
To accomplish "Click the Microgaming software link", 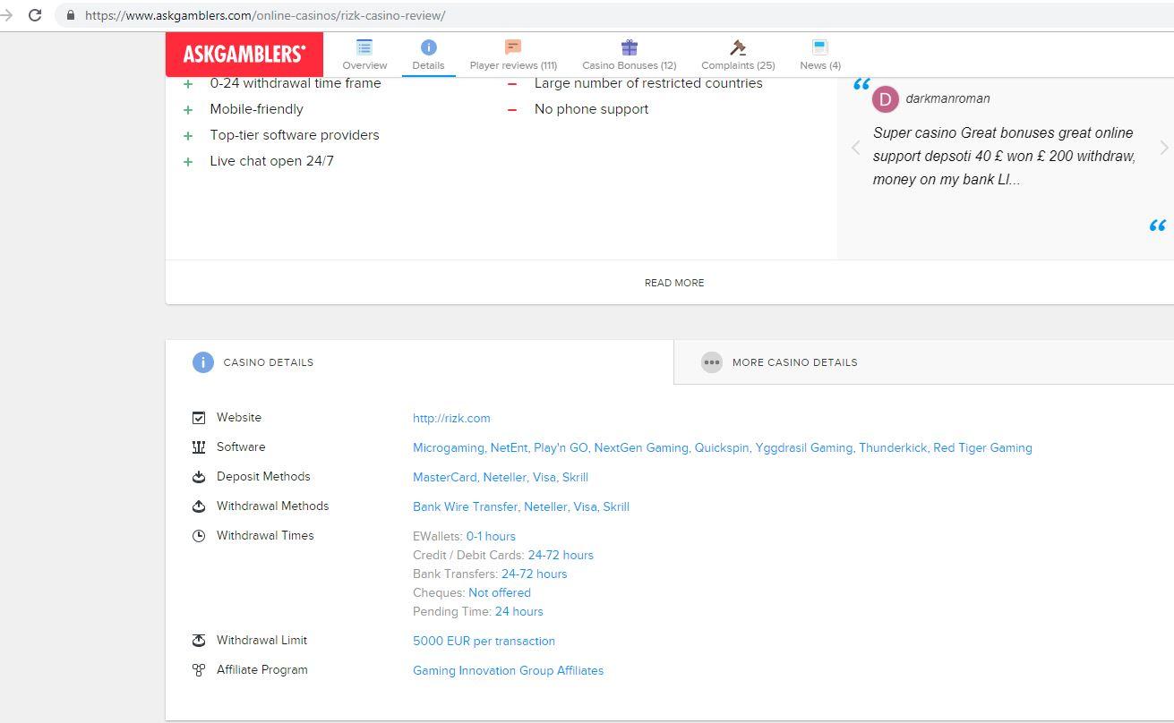I will click(449, 447).
